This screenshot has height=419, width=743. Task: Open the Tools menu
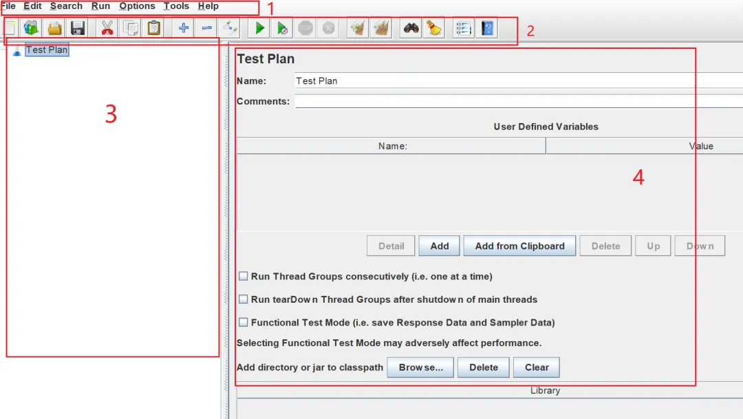(x=176, y=6)
